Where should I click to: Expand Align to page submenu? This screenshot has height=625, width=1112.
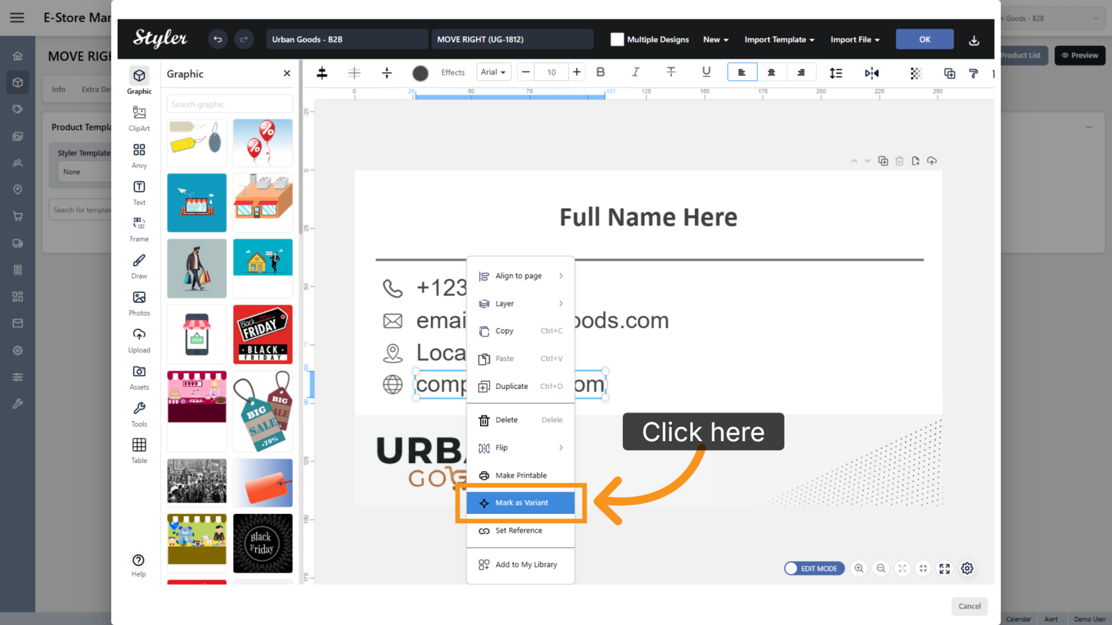[x=520, y=276]
